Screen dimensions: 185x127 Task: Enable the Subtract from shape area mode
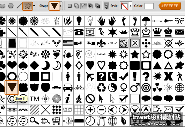pos(84,6)
